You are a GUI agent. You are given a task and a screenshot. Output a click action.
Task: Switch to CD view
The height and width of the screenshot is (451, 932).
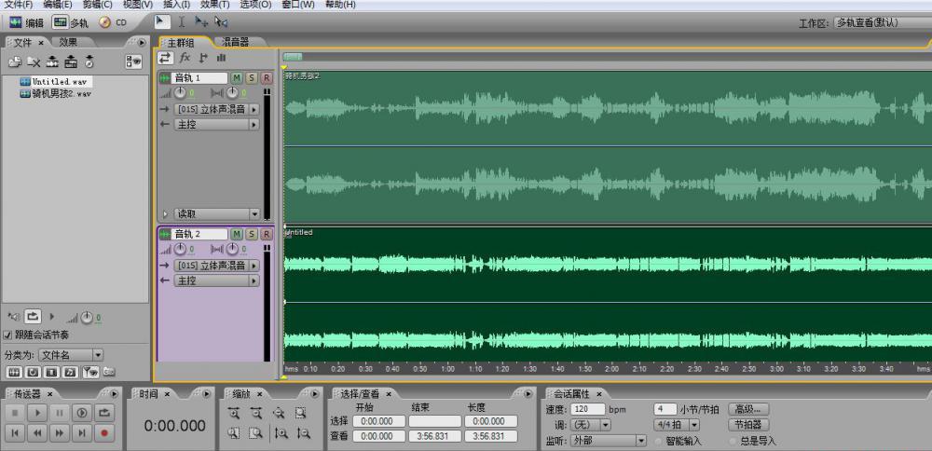coord(113,22)
